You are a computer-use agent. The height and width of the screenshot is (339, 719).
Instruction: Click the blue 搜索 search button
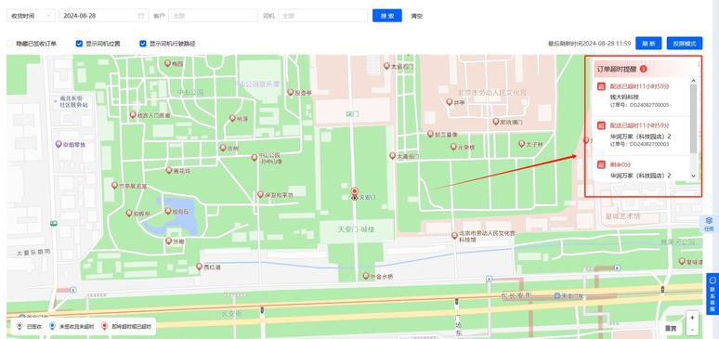387,16
